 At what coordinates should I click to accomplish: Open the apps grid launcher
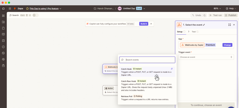(x=10, y=8)
